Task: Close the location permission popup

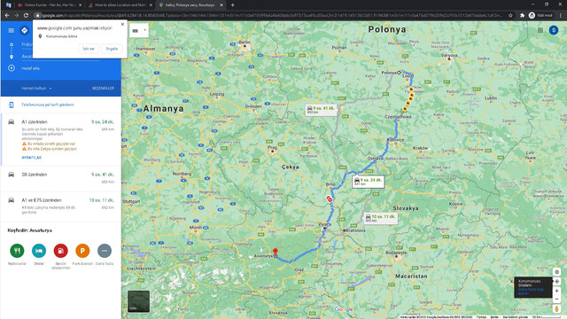Action: point(122,24)
